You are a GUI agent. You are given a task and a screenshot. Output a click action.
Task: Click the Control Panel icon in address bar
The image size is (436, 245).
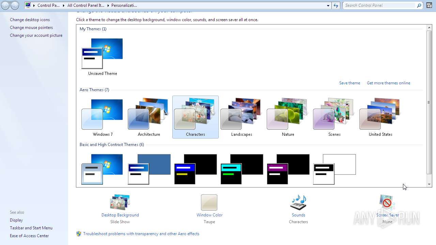(28, 5)
